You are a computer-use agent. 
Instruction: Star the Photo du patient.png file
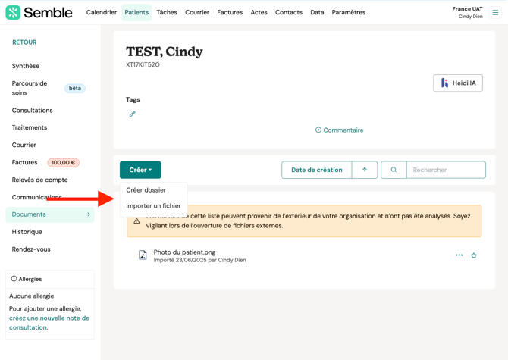tap(474, 255)
